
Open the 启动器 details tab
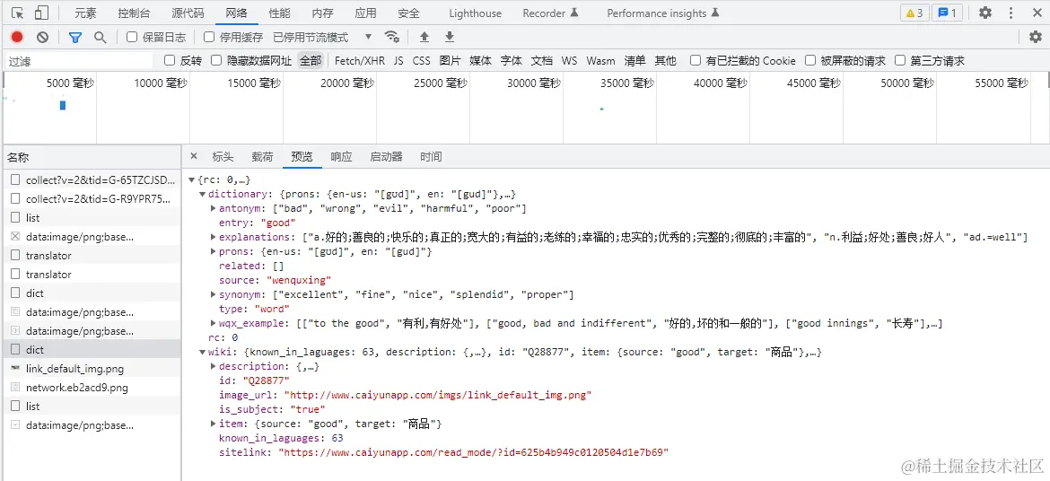387,157
